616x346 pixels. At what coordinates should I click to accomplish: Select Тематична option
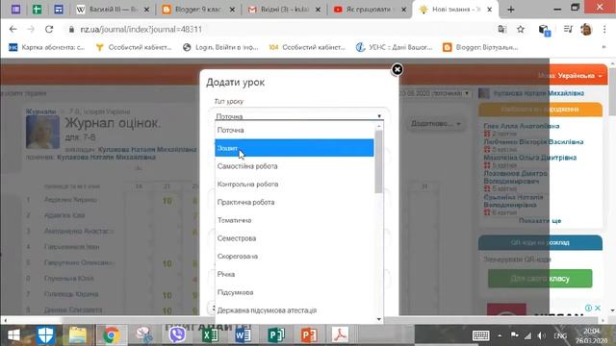295,220
